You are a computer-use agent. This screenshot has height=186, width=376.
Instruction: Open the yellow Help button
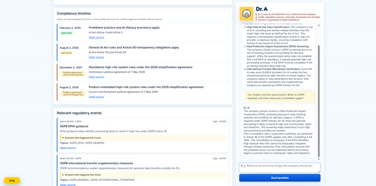point(12,180)
